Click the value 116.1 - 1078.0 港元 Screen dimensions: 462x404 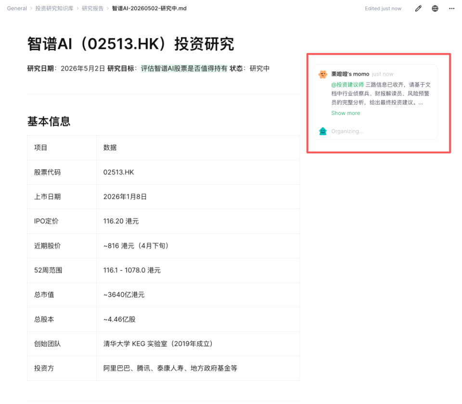point(132,270)
